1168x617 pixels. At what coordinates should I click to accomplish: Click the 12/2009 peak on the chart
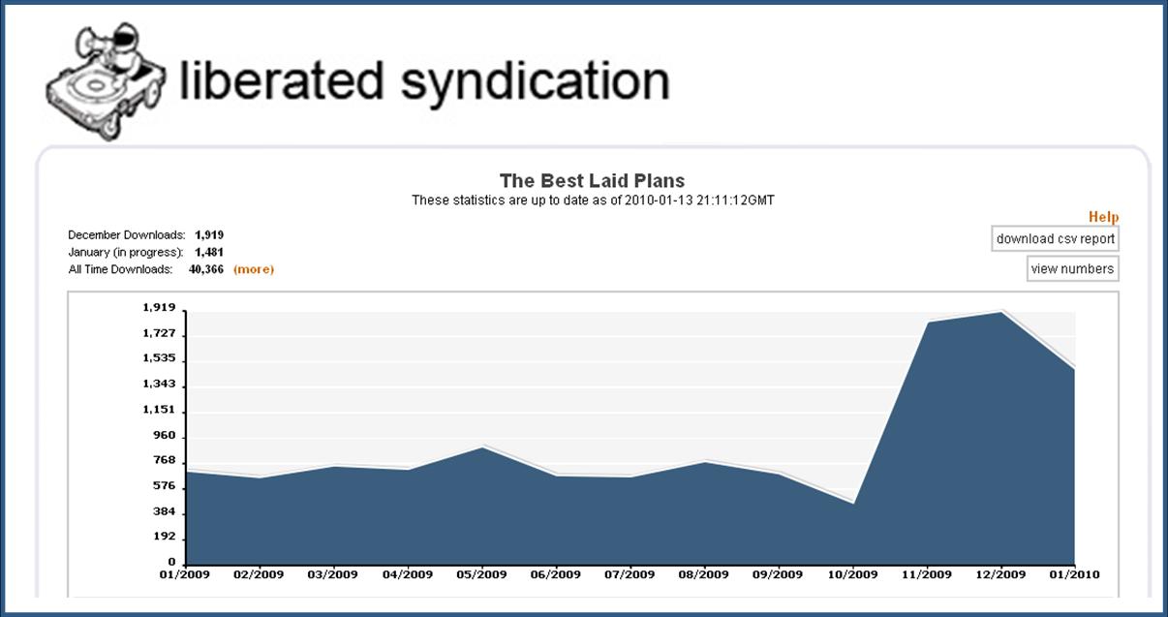coord(1000,312)
